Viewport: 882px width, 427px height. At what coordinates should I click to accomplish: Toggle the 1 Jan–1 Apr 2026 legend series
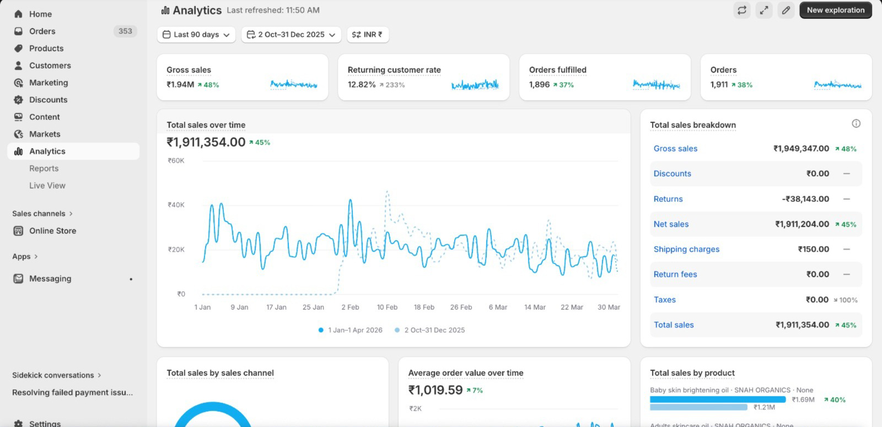pos(351,330)
